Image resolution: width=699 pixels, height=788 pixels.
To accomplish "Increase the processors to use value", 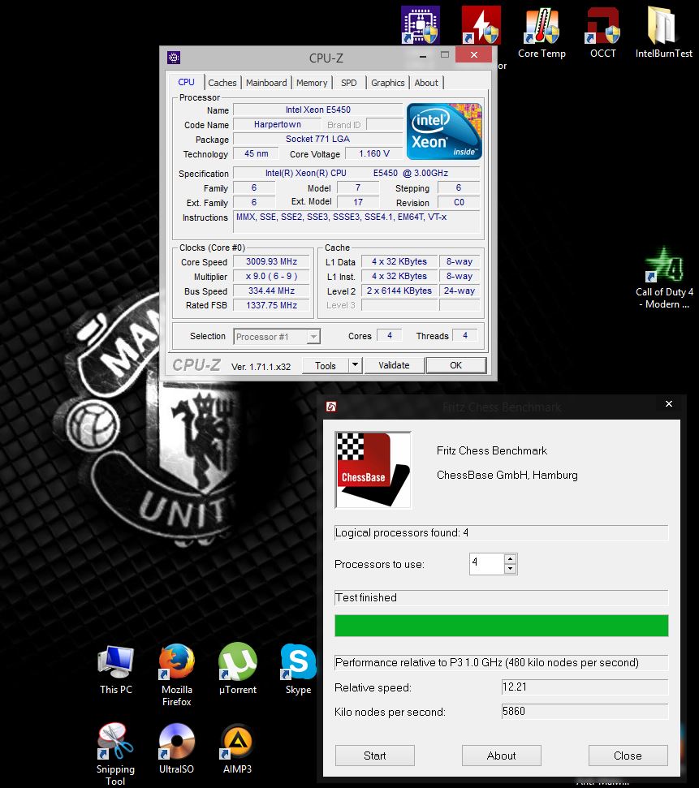I will (510, 558).
